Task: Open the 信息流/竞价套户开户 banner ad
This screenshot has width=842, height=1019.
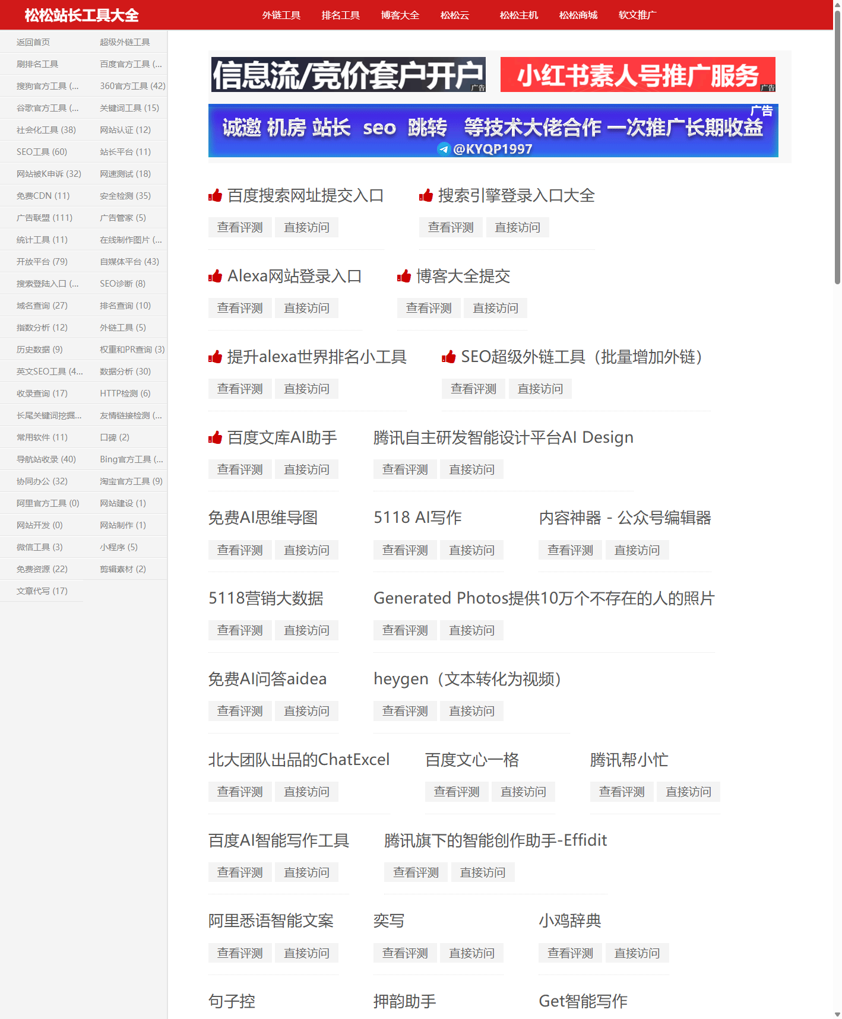Action: (349, 75)
